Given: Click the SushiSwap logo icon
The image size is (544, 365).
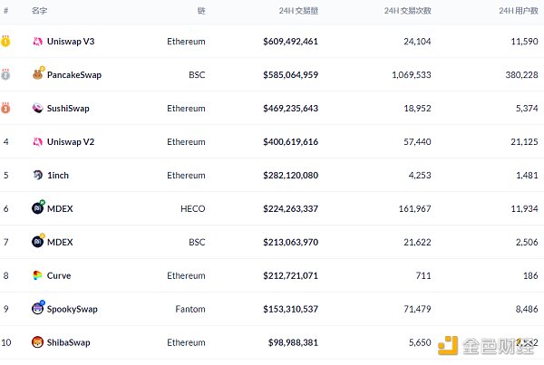Looking at the screenshot, I should pyautogui.click(x=37, y=109).
